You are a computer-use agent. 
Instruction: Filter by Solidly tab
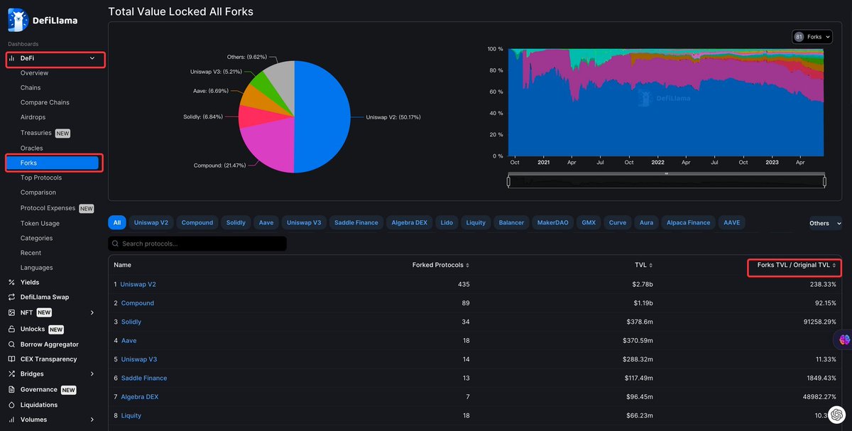(236, 222)
